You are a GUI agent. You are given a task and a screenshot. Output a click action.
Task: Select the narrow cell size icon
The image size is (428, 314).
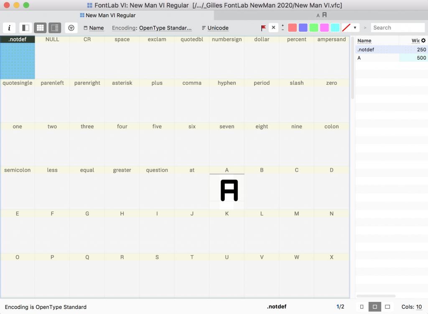click(362, 307)
